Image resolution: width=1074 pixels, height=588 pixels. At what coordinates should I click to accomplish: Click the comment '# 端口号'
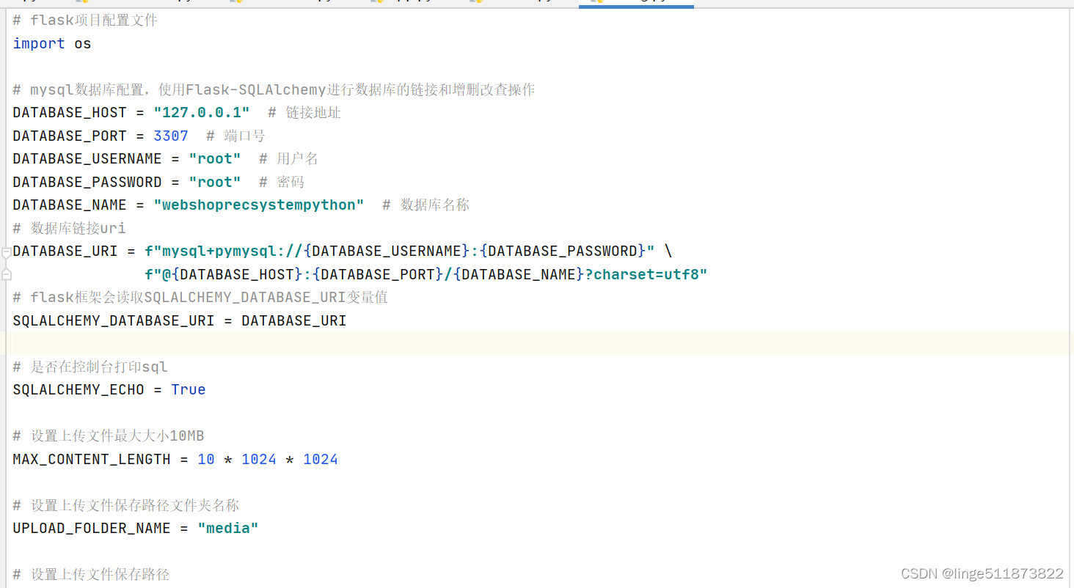[x=235, y=136]
